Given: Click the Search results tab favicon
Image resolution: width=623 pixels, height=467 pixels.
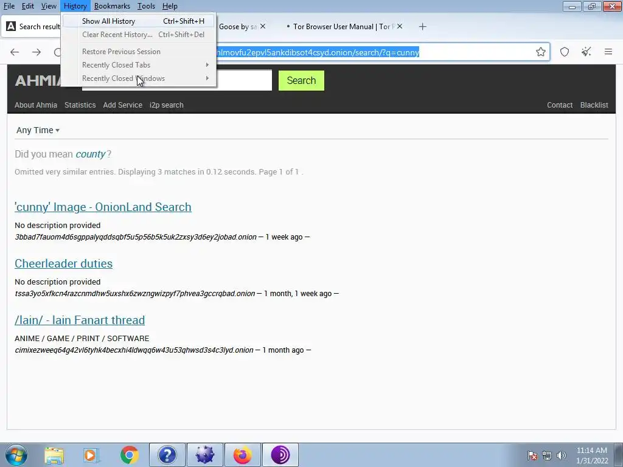Looking at the screenshot, I should click(11, 27).
